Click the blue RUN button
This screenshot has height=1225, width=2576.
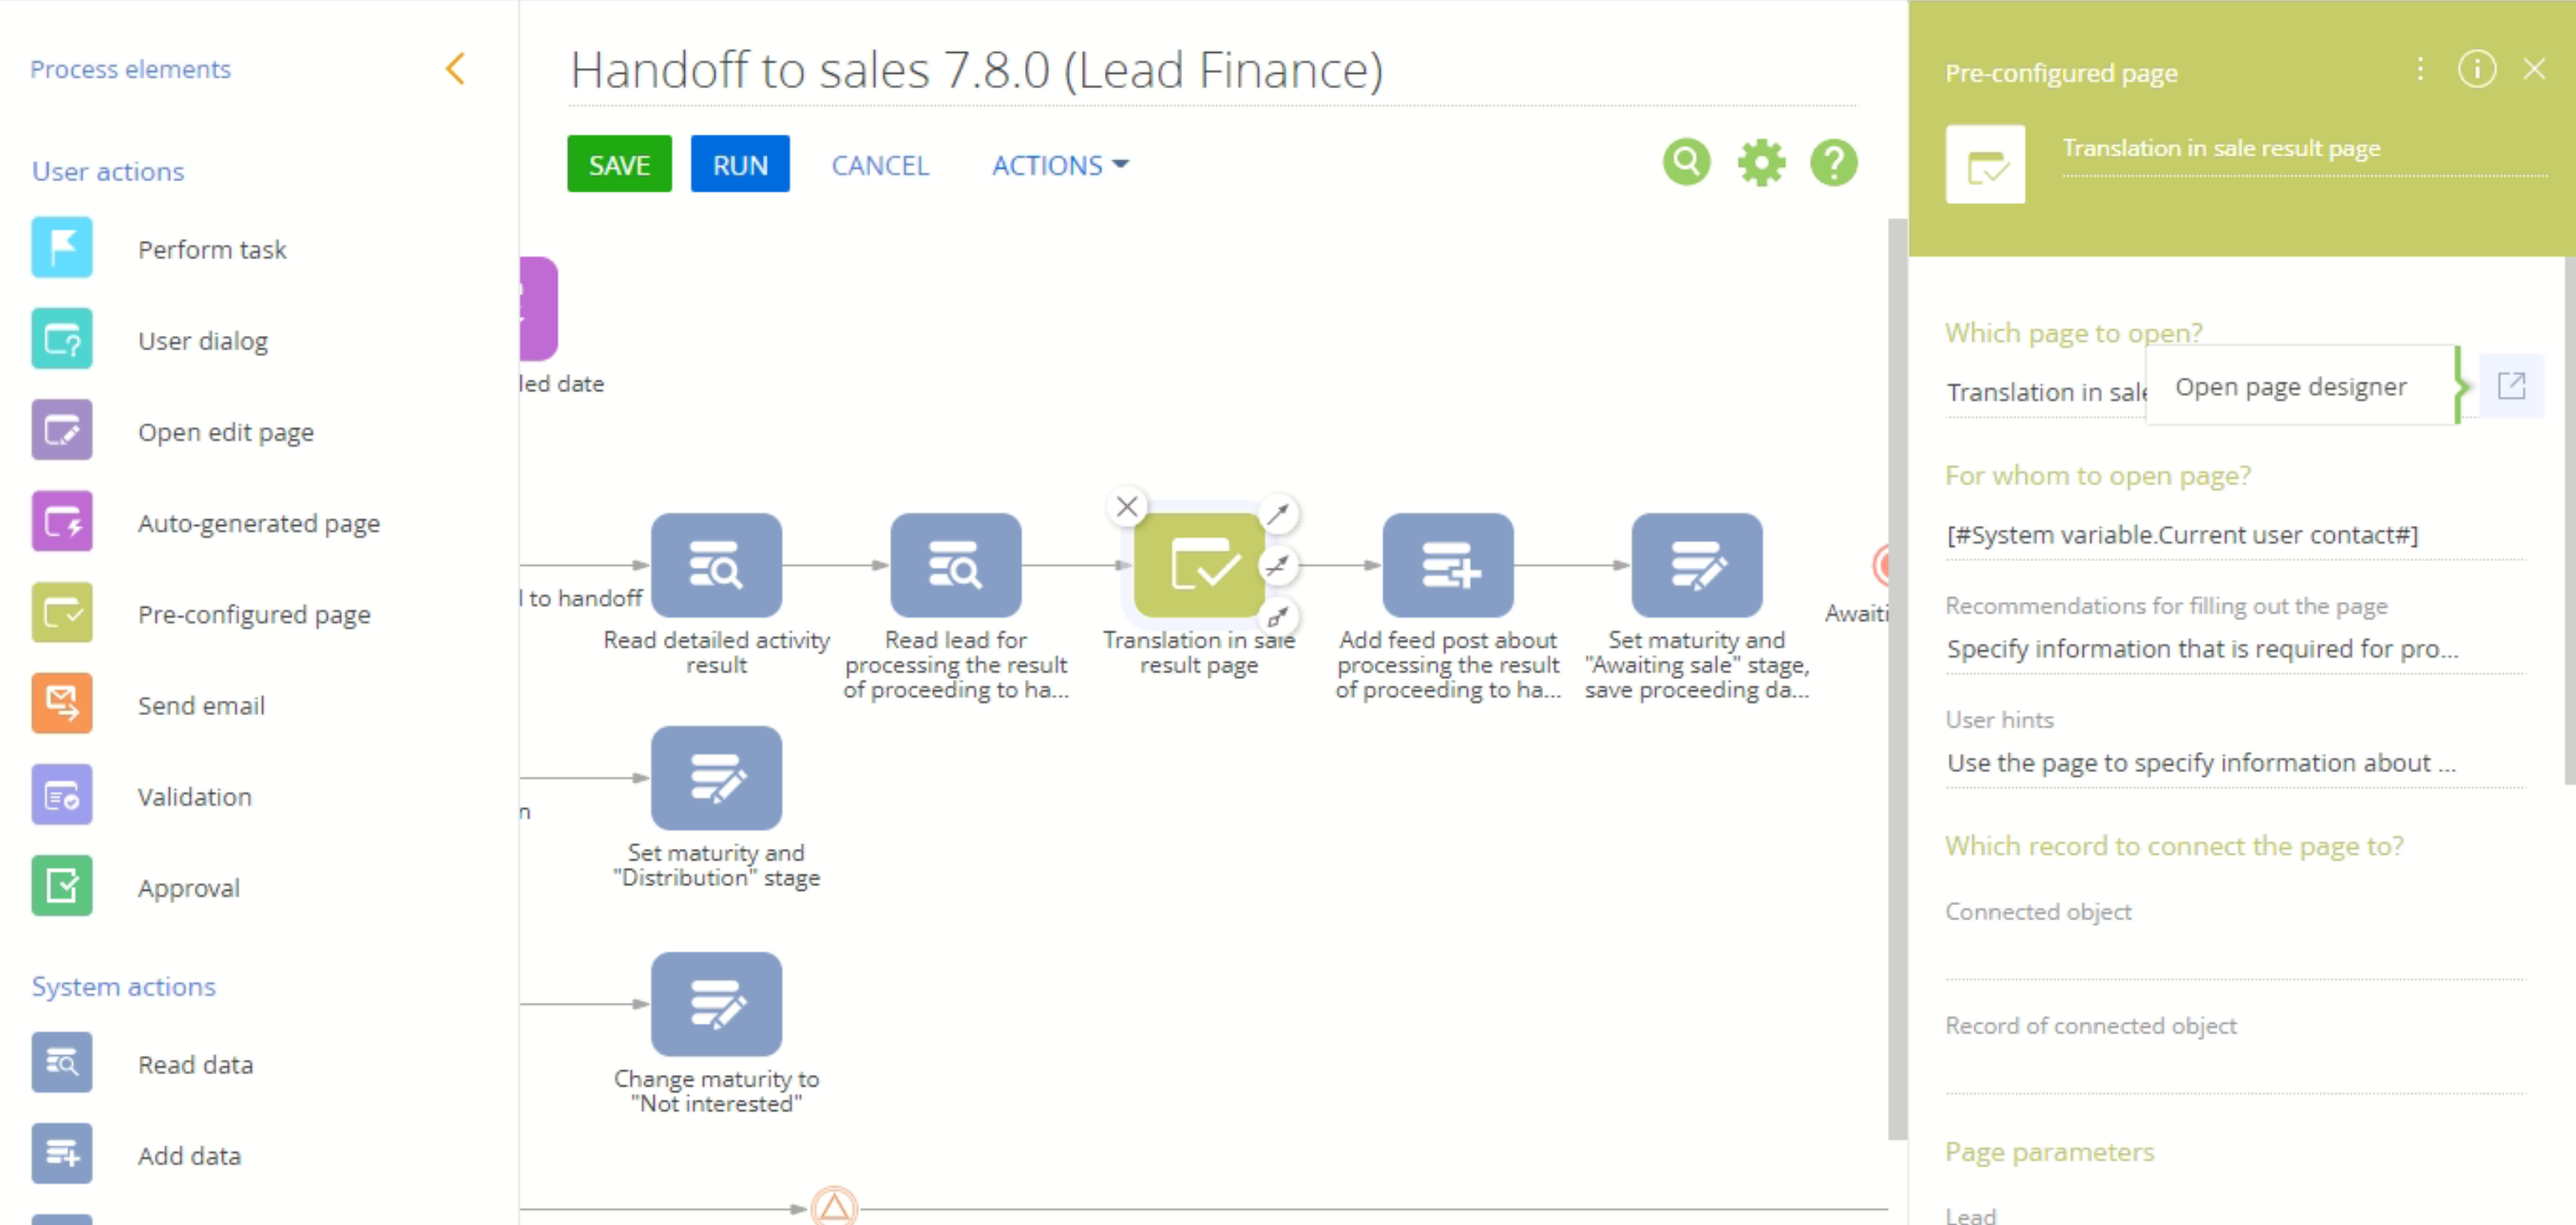740,164
